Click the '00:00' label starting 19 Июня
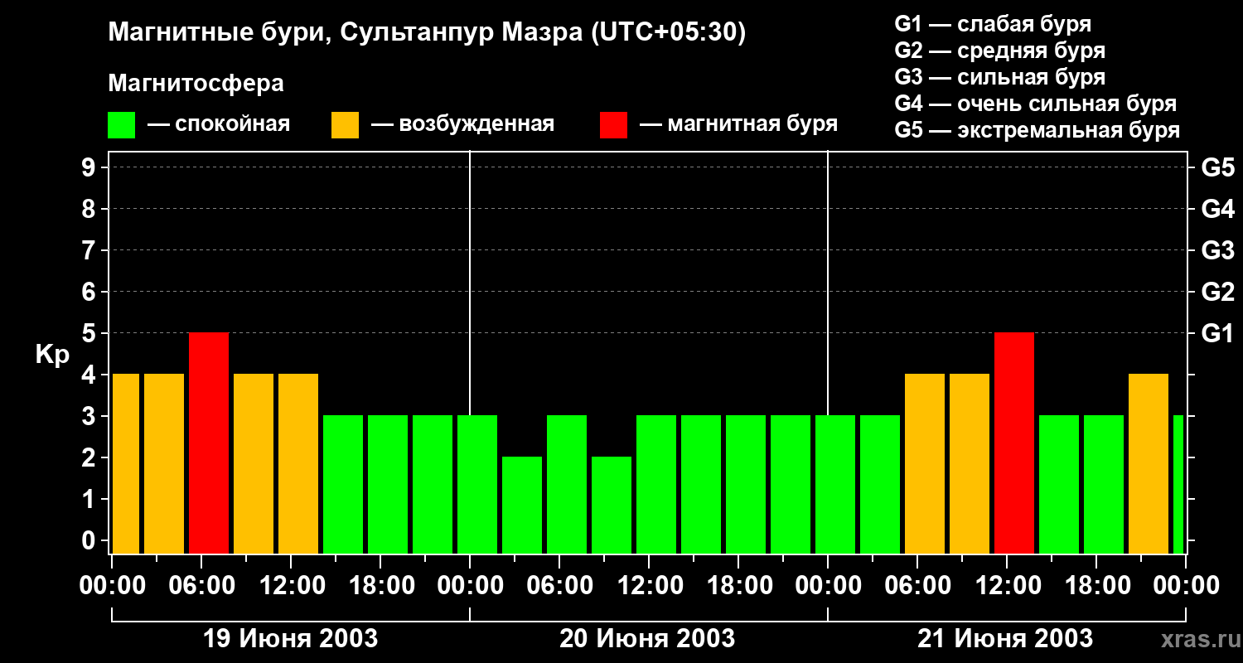Screen dimensions: 1243x663 112,586
